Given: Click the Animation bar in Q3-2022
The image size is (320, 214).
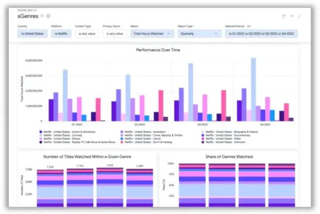Looking at the screenshot, I should [181, 104].
